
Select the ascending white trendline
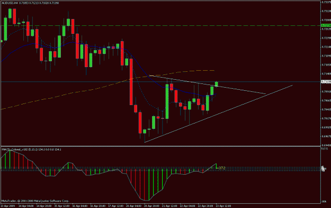tap(218, 114)
